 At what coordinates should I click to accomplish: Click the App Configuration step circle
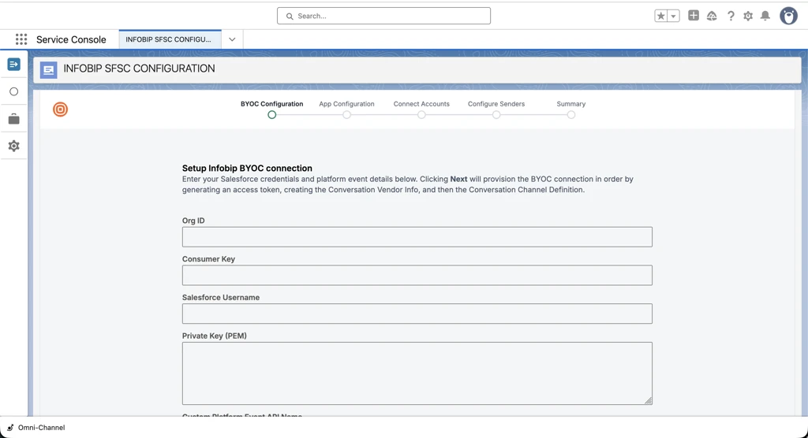click(x=347, y=115)
